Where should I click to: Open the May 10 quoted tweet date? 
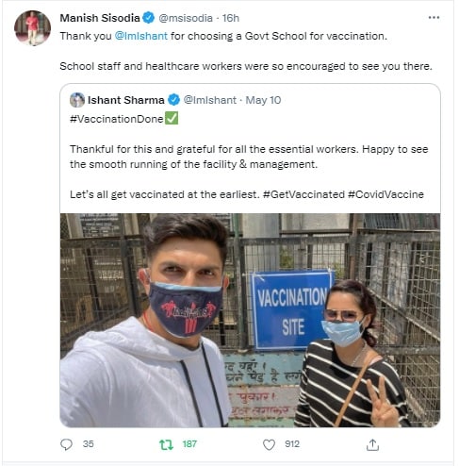[263, 100]
